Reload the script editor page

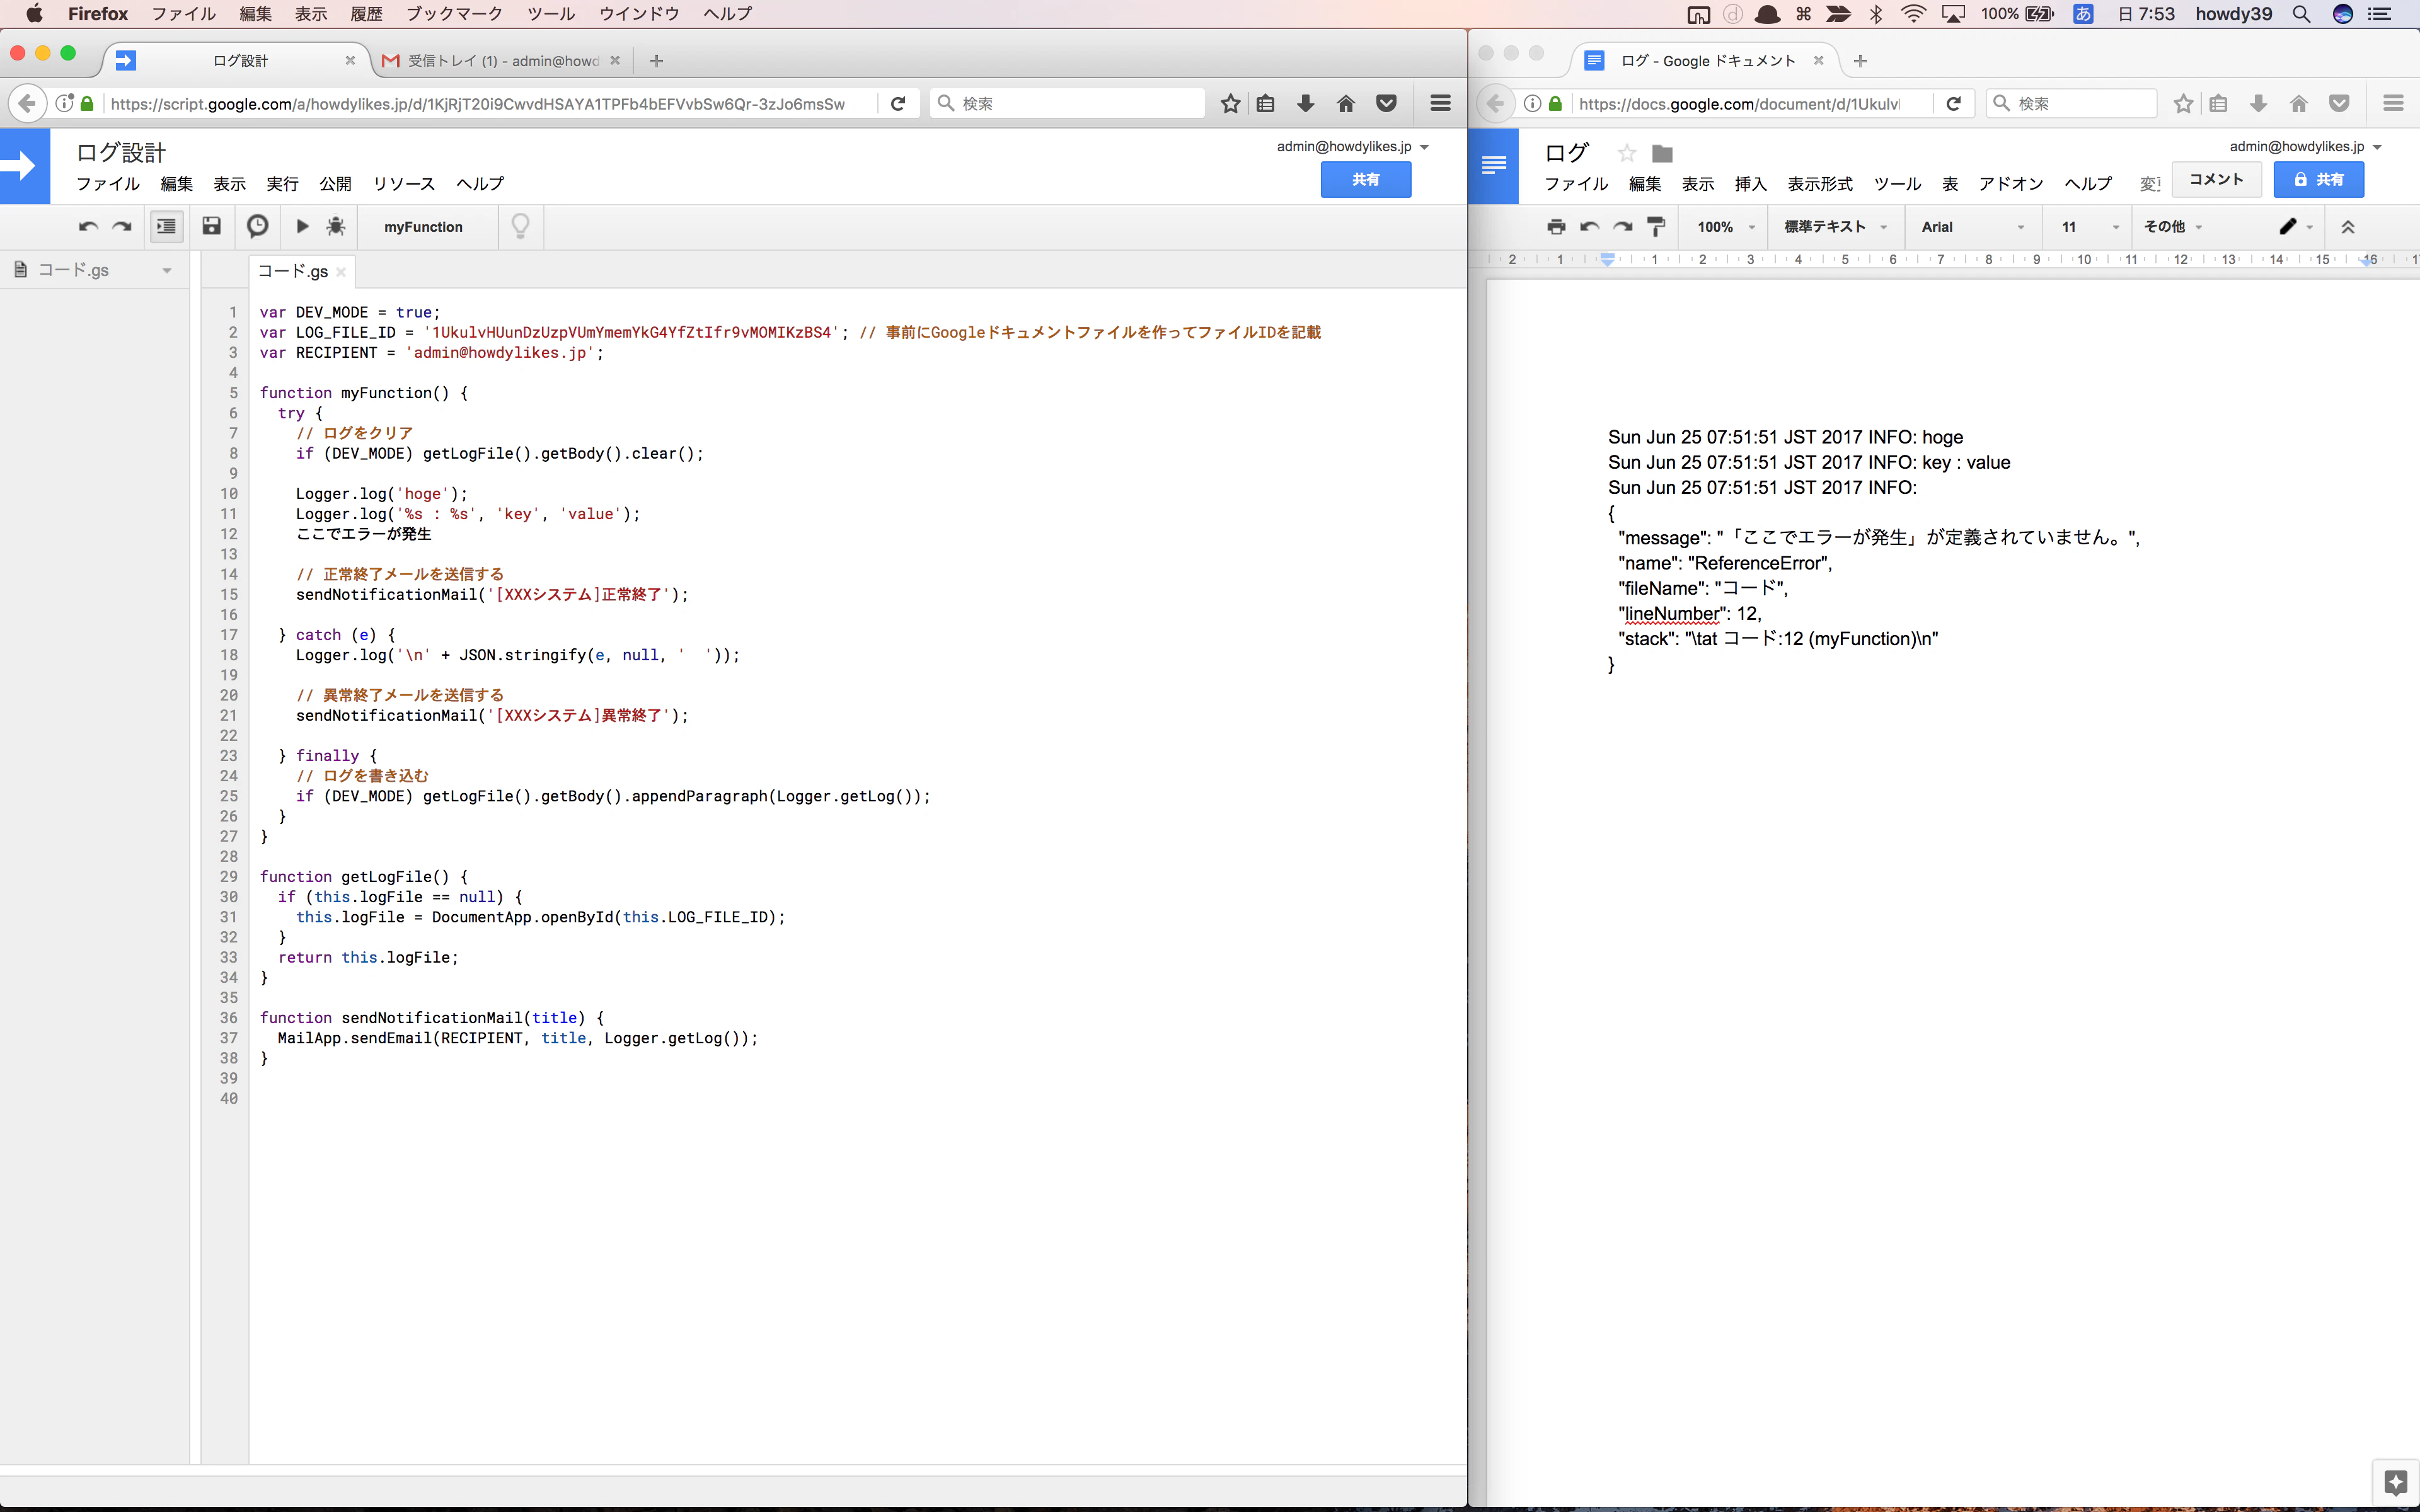(898, 103)
